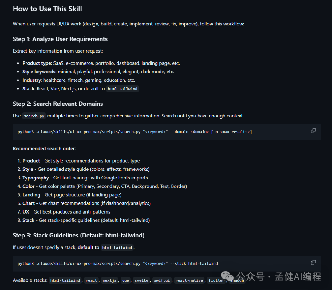The height and width of the screenshot is (290, 332).
Task: Click the html-tailwind tag in the Stack bullet
Action: click(x=123, y=89)
